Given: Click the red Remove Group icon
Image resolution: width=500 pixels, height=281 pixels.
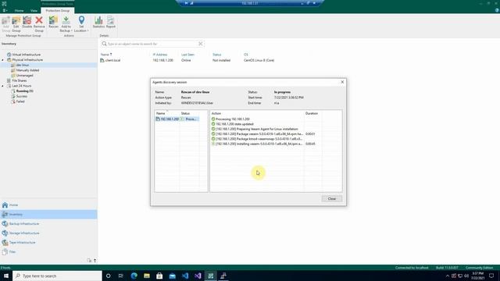Looking at the screenshot, I should (39, 24).
